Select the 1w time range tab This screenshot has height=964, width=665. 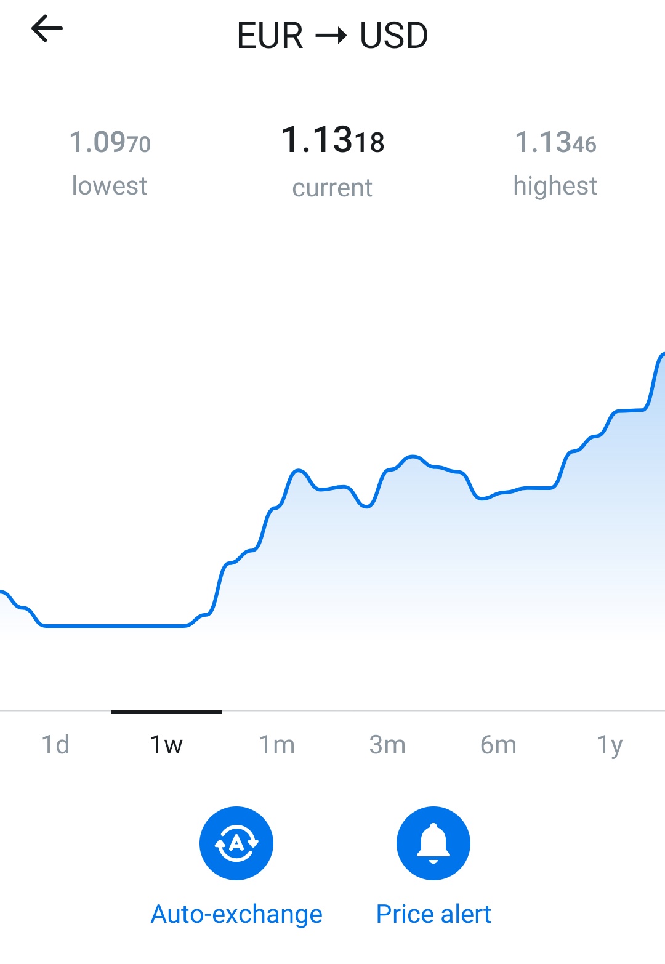(166, 744)
